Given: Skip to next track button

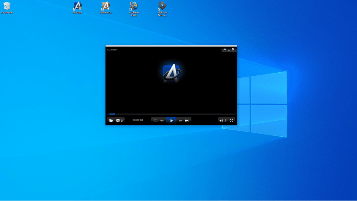Looking at the screenshot, I should tap(187, 121).
